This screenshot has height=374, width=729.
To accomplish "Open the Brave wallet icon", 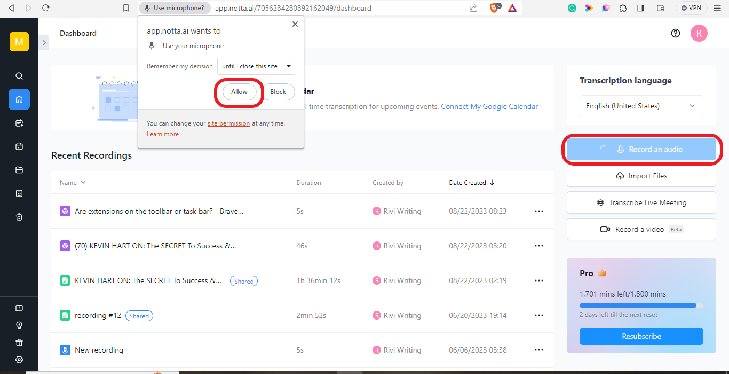I will (x=660, y=8).
